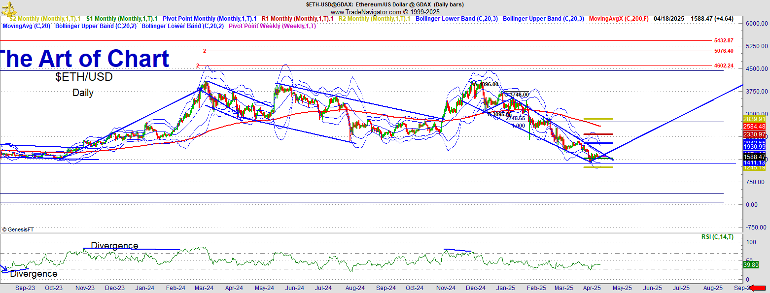Click the upper Divergence annotation text
The height and width of the screenshot is (293, 770).
pyautogui.click(x=114, y=245)
